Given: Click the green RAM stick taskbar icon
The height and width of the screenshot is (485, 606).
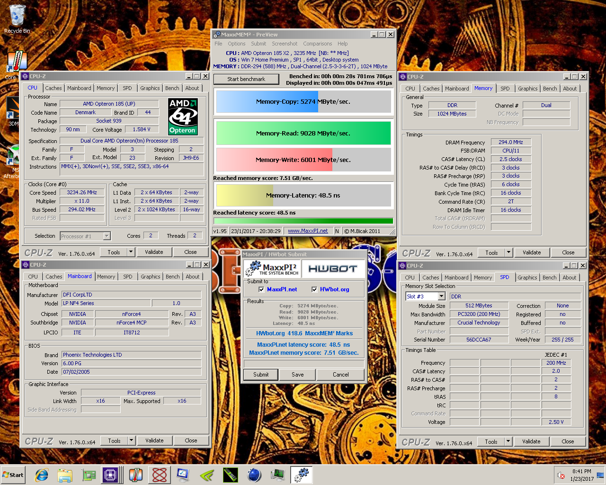Looking at the screenshot, I should (x=231, y=475).
